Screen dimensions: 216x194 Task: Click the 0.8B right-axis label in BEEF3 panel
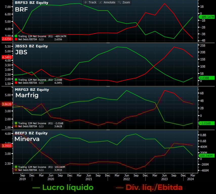point(203,135)
